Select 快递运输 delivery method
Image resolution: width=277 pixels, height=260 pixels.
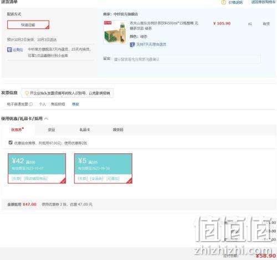(28, 24)
